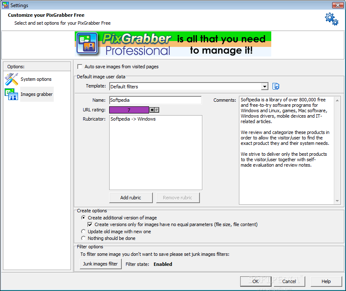Select Nothing should be done option
Image resolution: width=346 pixels, height=291 pixels.
(84, 238)
